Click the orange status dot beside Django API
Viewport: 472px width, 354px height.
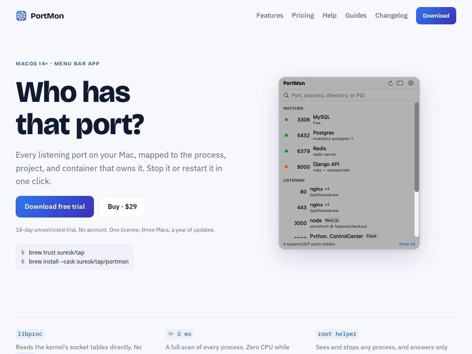[286, 167]
